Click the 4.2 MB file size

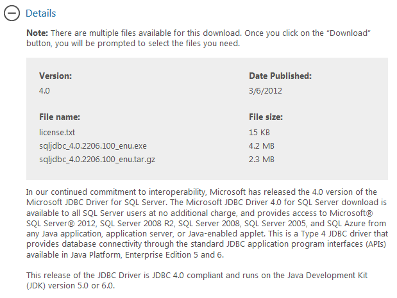coord(262,146)
